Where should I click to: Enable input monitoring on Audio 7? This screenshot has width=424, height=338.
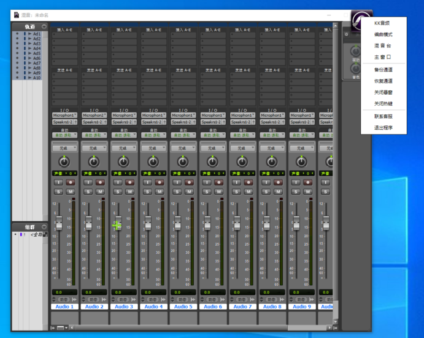point(237,183)
